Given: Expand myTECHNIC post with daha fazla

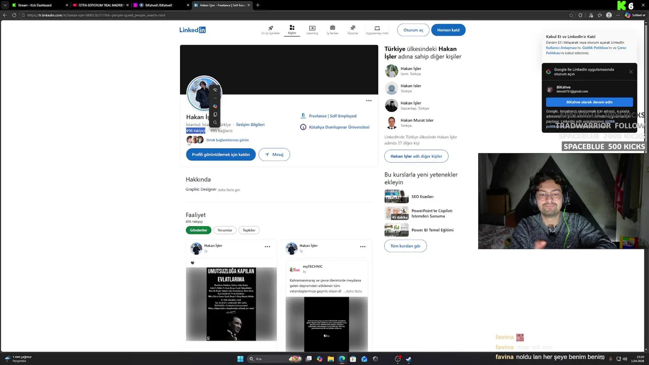Looking at the screenshot, I should pyautogui.click(x=354, y=291).
